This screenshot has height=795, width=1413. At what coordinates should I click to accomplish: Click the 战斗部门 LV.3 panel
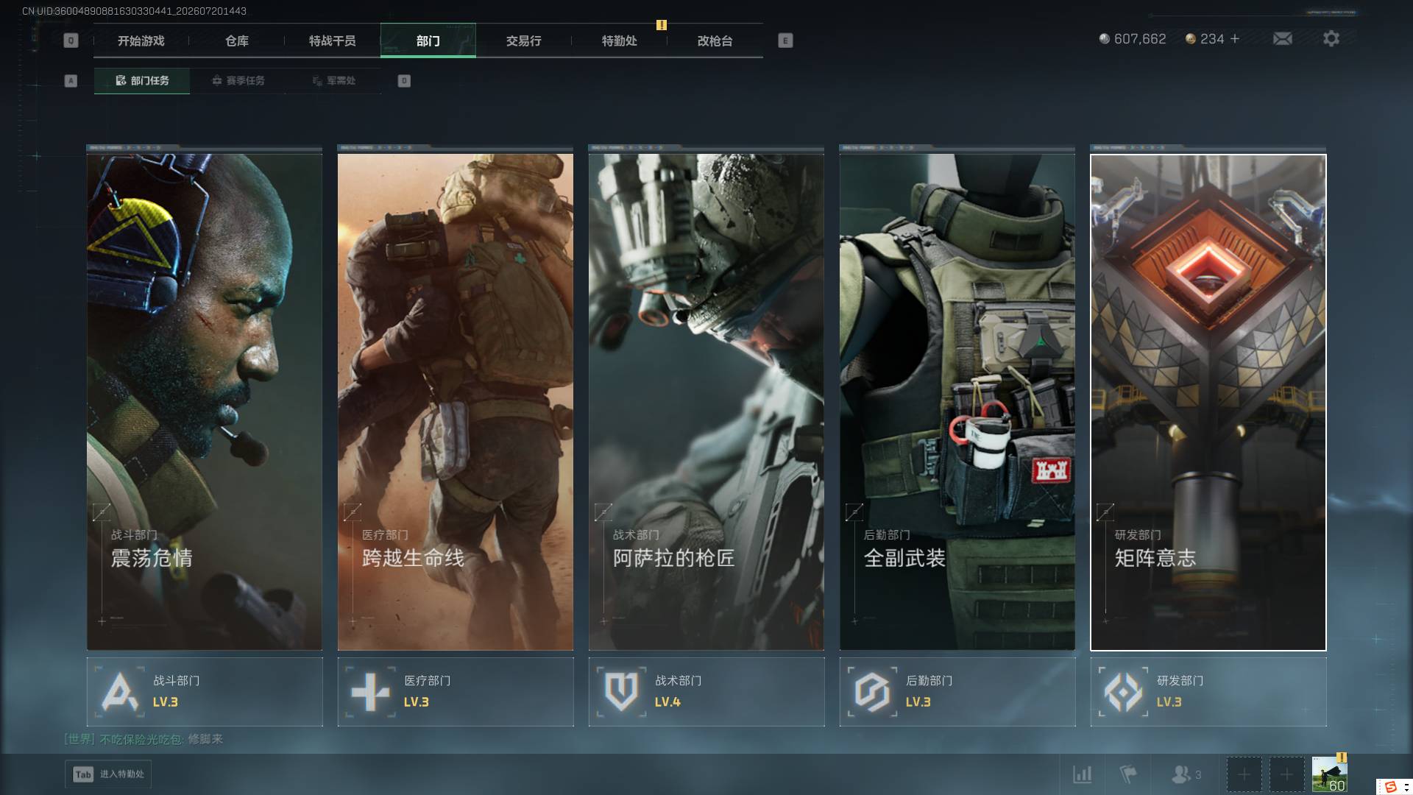click(x=205, y=692)
